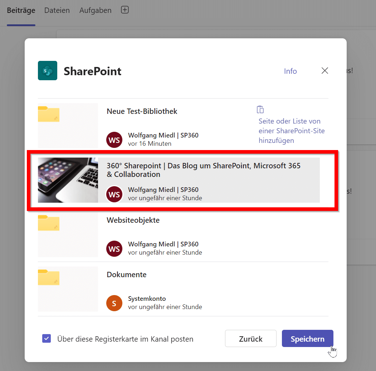Switch to the Dateien tab
The image size is (376, 371).
57,10
